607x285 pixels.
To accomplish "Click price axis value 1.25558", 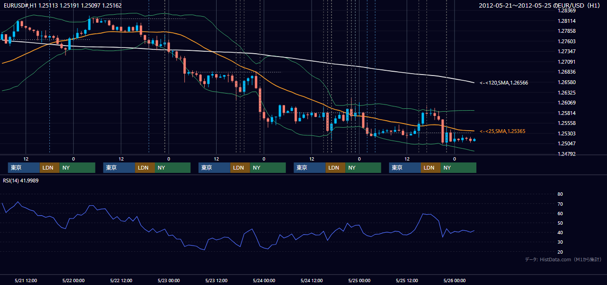I will (x=566, y=123).
